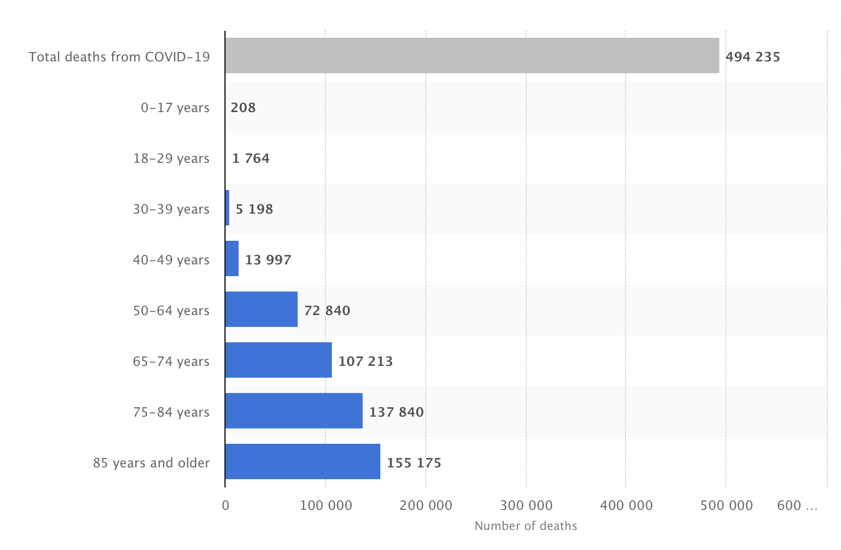Click the '65-74 years' category label
841x550 pixels.
(x=171, y=362)
